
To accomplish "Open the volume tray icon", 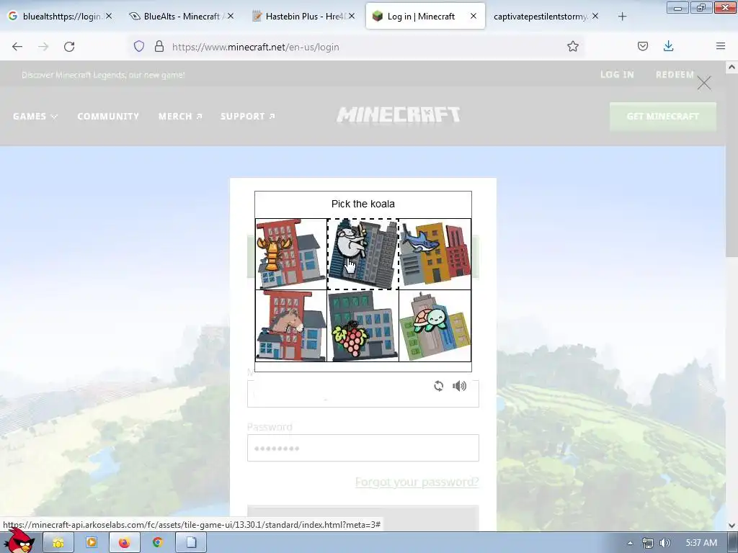I will [x=665, y=543].
